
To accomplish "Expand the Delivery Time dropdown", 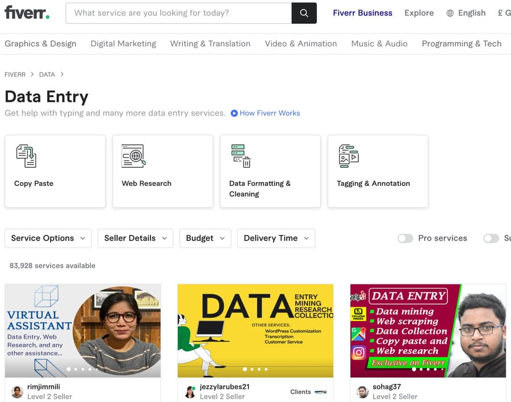I will (x=277, y=238).
